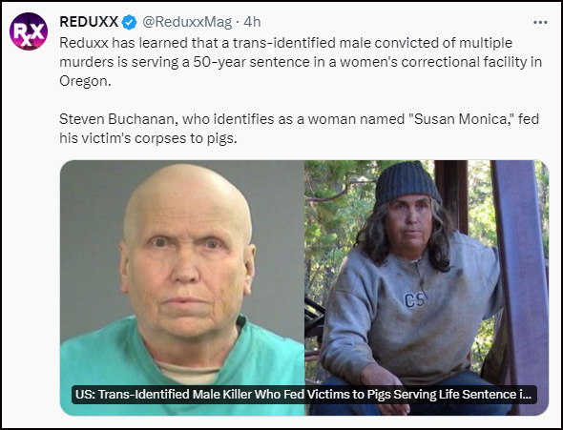
Task: Click the 4h timestamp
Action: (x=252, y=22)
